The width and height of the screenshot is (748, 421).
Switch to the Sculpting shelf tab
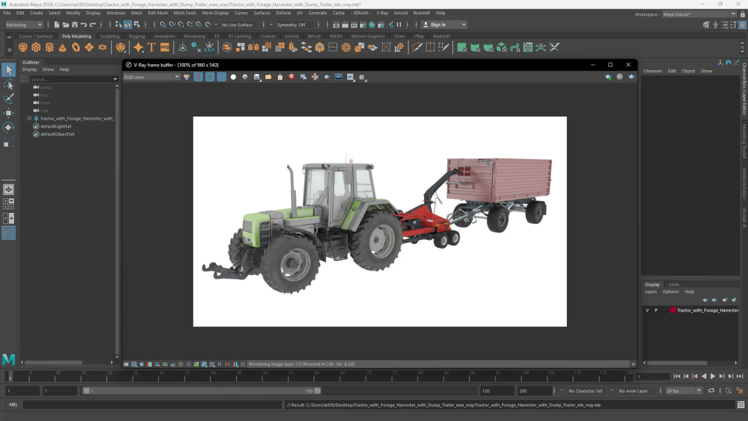pos(109,36)
